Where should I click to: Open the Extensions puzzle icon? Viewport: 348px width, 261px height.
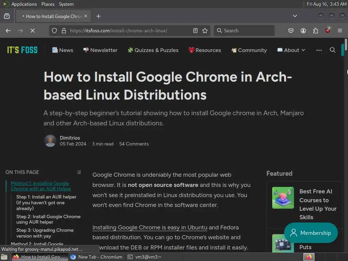[315, 31]
